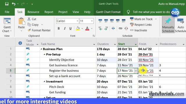
Task: Open the Gantt Chart view button
Action: tap(7, 25)
